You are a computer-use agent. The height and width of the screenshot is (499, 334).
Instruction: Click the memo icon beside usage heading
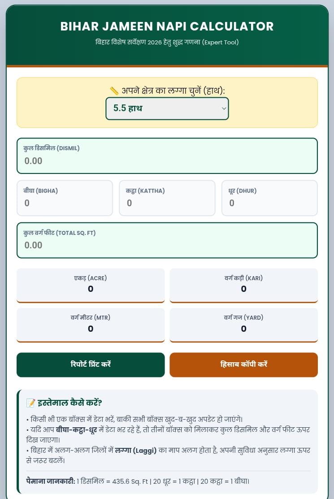pyautogui.click(x=30, y=403)
